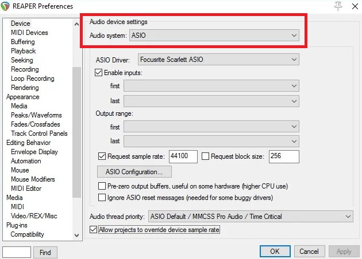Viewport: 362px width, 259px height.
Task: Click the Apply button
Action: coord(344,252)
